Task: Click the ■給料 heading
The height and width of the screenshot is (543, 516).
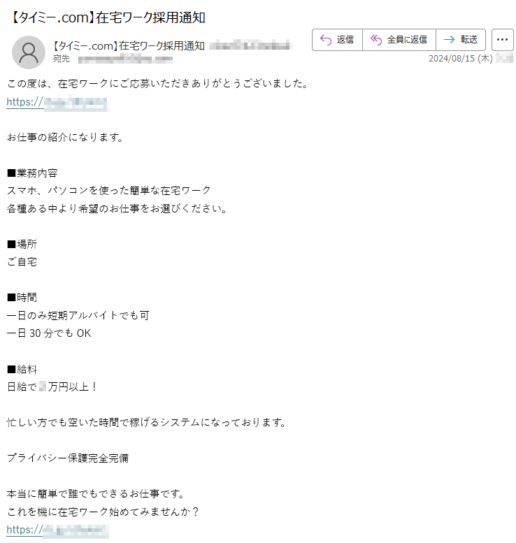Action: pyautogui.click(x=22, y=369)
